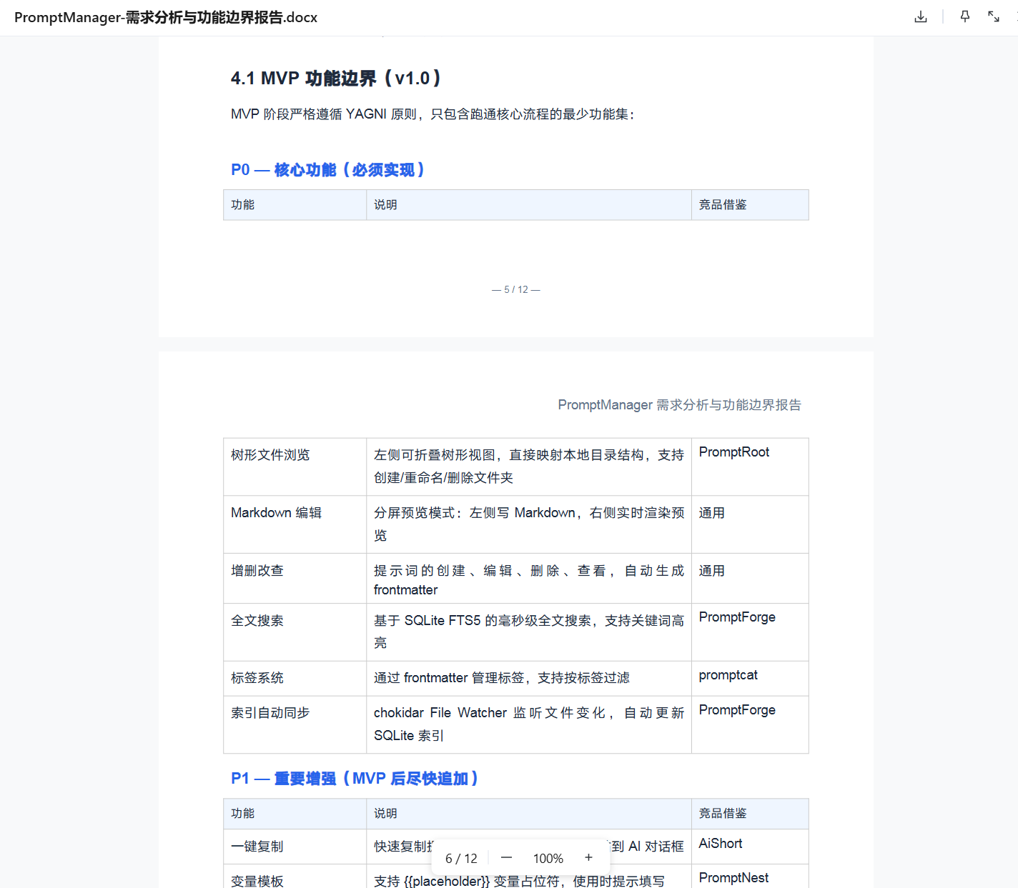Image resolution: width=1018 pixels, height=888 pixels.
Task: Expand the preview to fullscreen
Action: coord(994,16)
